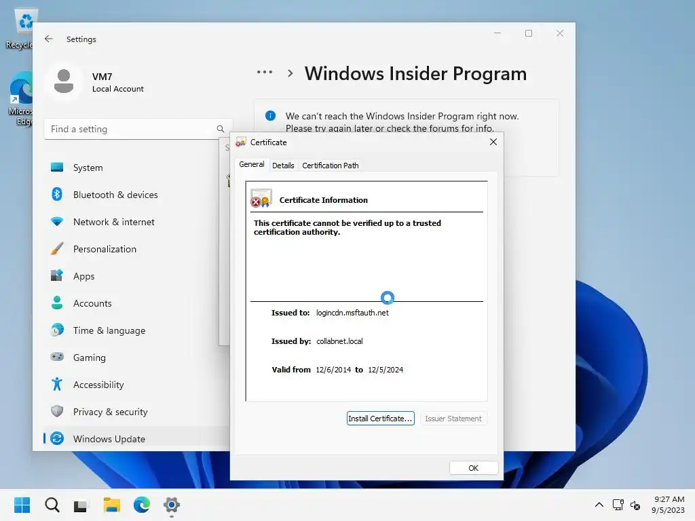Click the Local Account text under VM7
The image size is (695, 521).
118,89
